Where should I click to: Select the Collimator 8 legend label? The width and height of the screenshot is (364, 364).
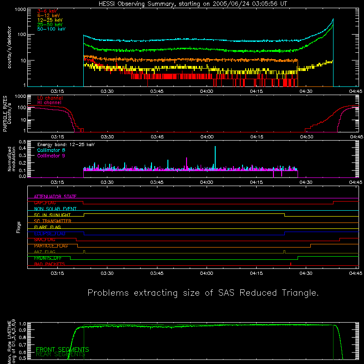51,150
